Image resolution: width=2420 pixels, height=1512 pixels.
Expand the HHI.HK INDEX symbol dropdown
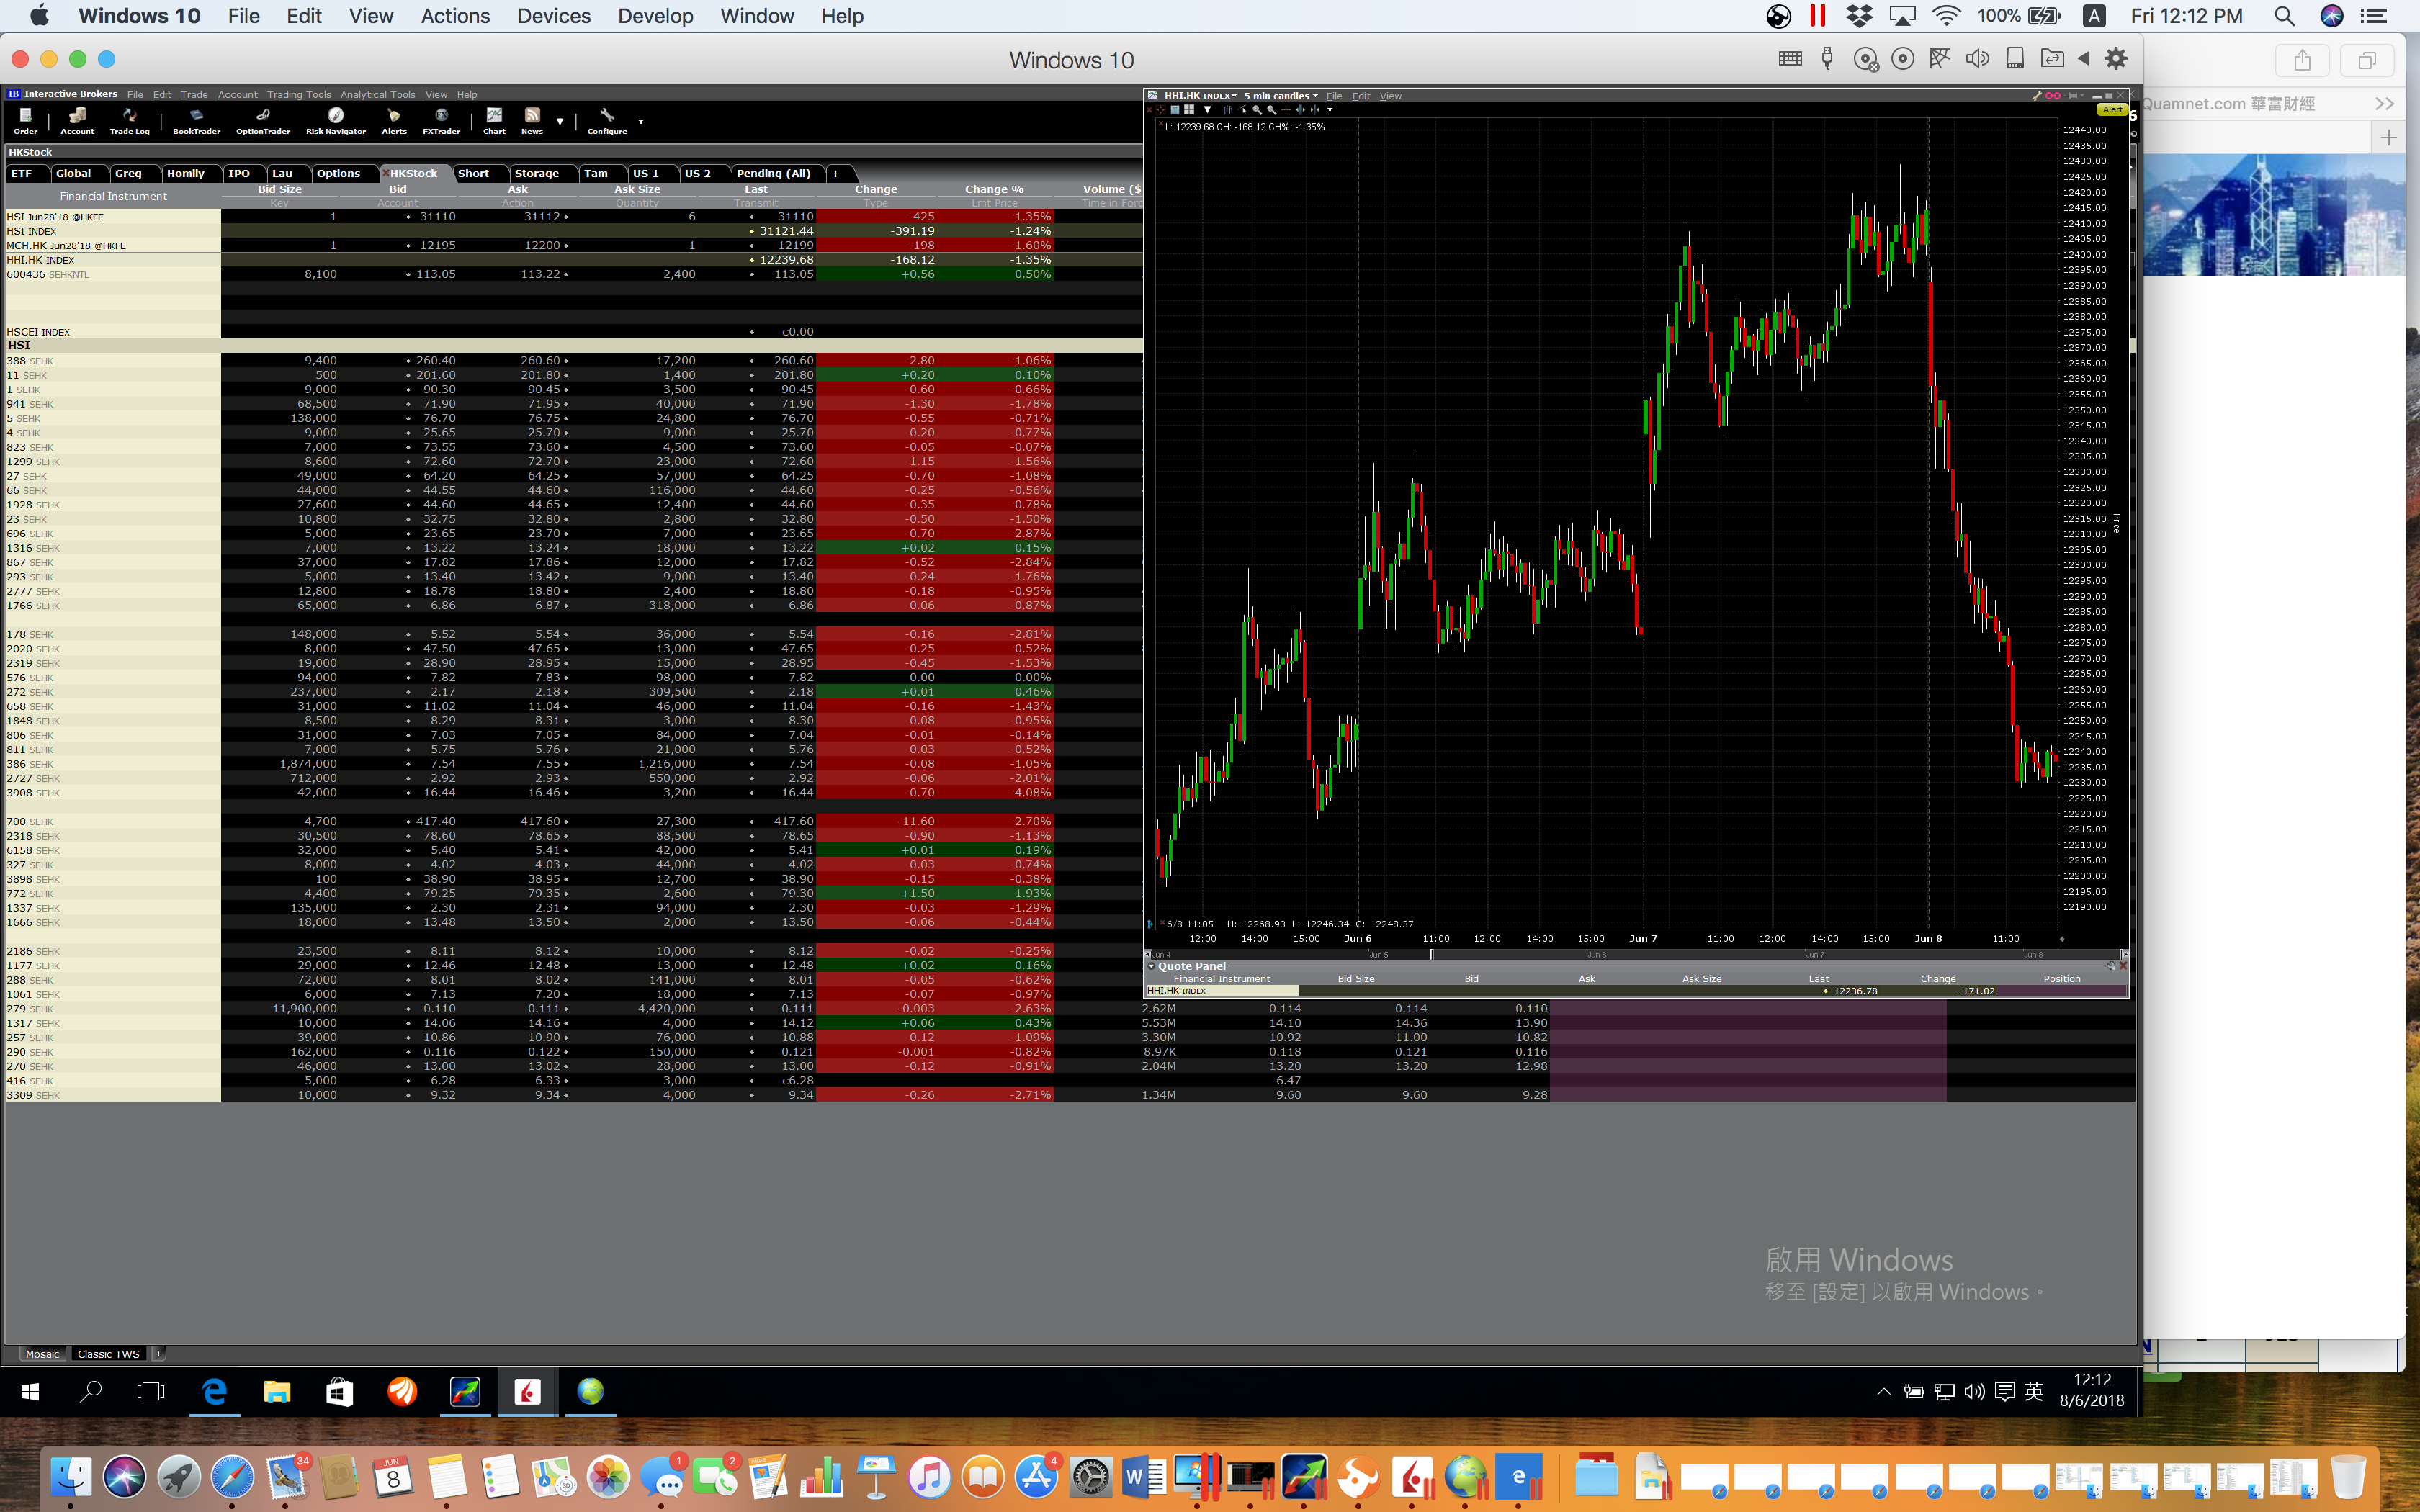coord(1234,96)
